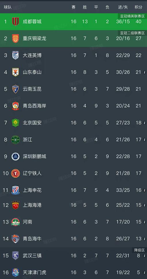This screenshot has height=279, width=147.
Task: Click info icon next to 北京国安 points
Action: pyautogui.click(x=144, y=123)
